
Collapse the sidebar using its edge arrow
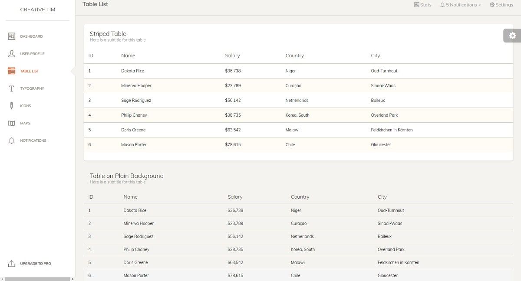[73, 279]
